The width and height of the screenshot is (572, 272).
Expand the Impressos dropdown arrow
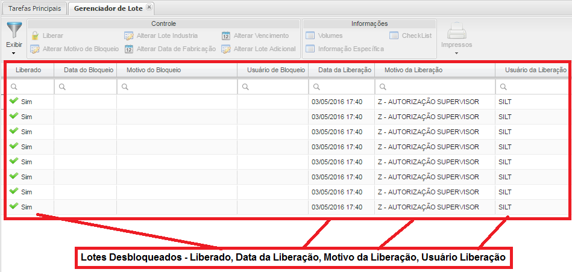coord(457,54)
